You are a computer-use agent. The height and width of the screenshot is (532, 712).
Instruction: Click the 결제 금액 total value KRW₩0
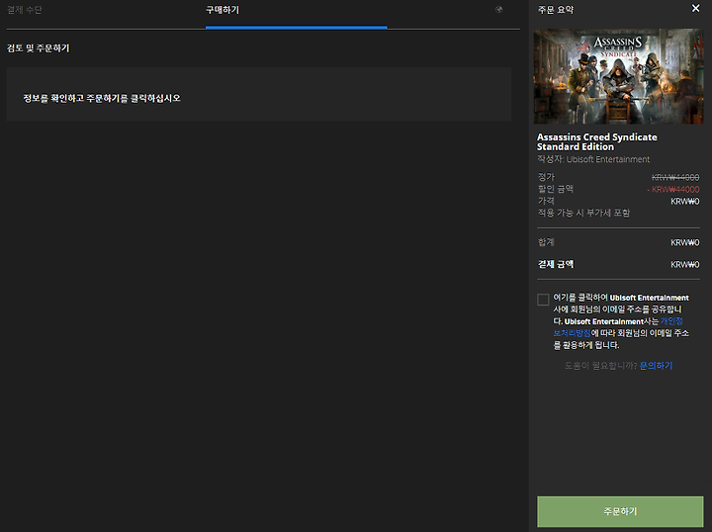point(684,264)
